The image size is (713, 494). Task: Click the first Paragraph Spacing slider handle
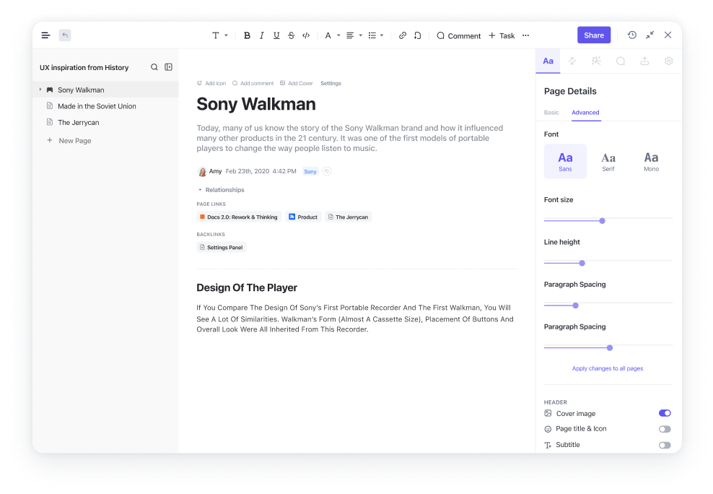coord(575,305)
